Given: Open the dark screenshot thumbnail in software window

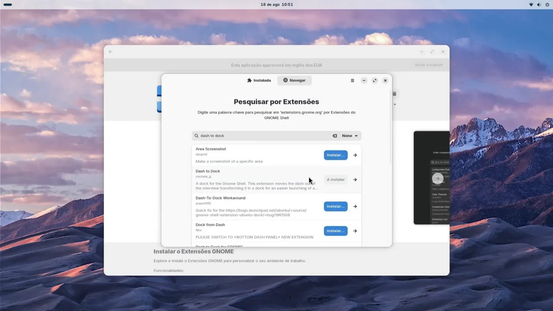Looking at the screenshot, I should point(432,178).
